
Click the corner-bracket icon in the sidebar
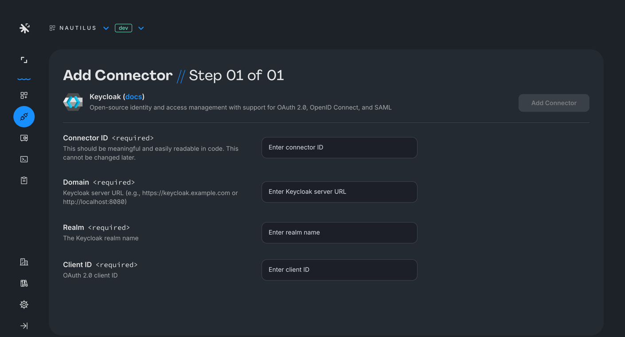click(x=24, y=60)
